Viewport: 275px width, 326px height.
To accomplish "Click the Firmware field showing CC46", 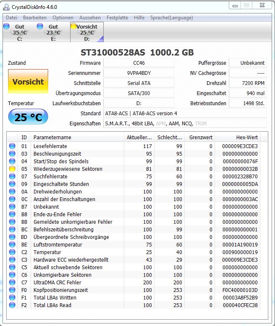I will point(139,63).
